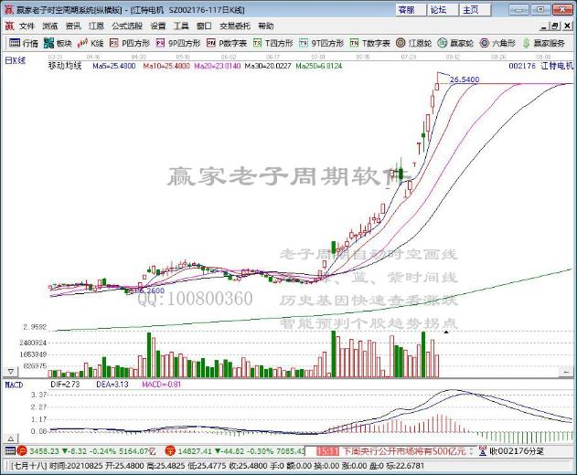Click the 002176 江特电机 stock name
The width and height of the screenshot is (577, 475).
coord(541,66)
